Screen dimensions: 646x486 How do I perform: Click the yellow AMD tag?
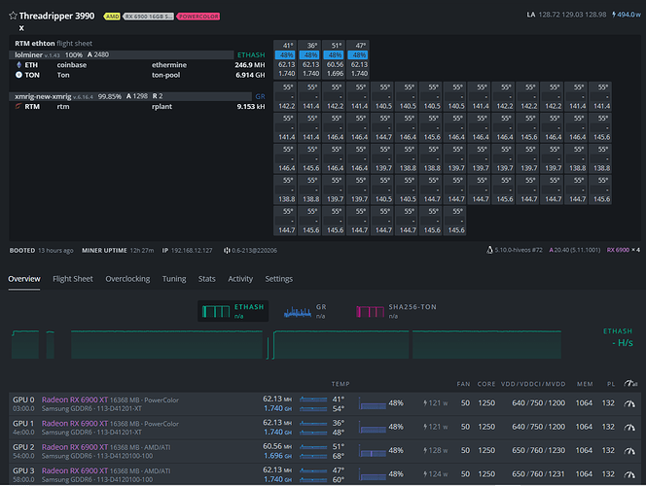(112, 17)
